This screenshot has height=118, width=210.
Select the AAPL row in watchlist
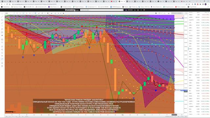[199, 25]
